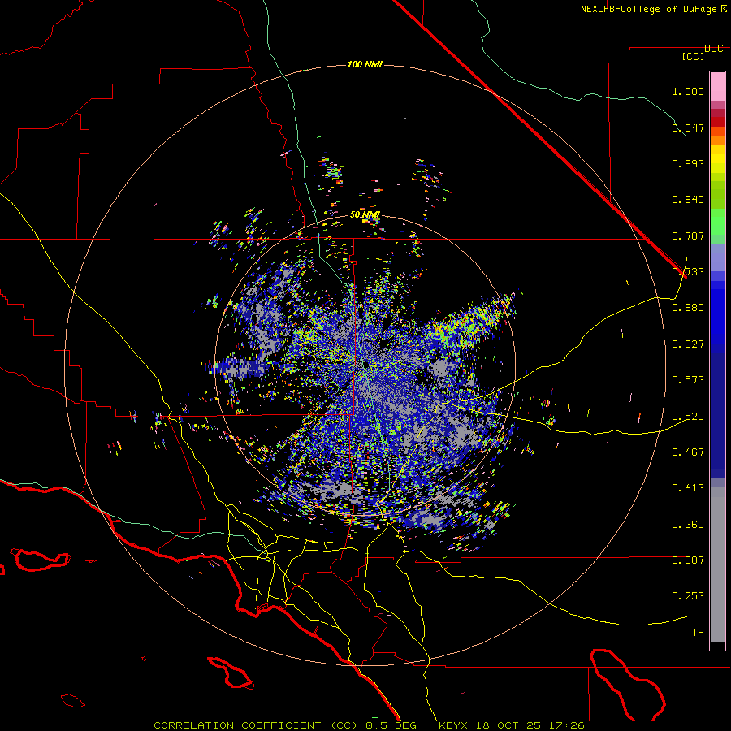Image resolution: width=731 pixels, height=731 pixels.
Task: Click the 50 NMI range ring label
Action: pyautogui.click(x=365, y=214)
